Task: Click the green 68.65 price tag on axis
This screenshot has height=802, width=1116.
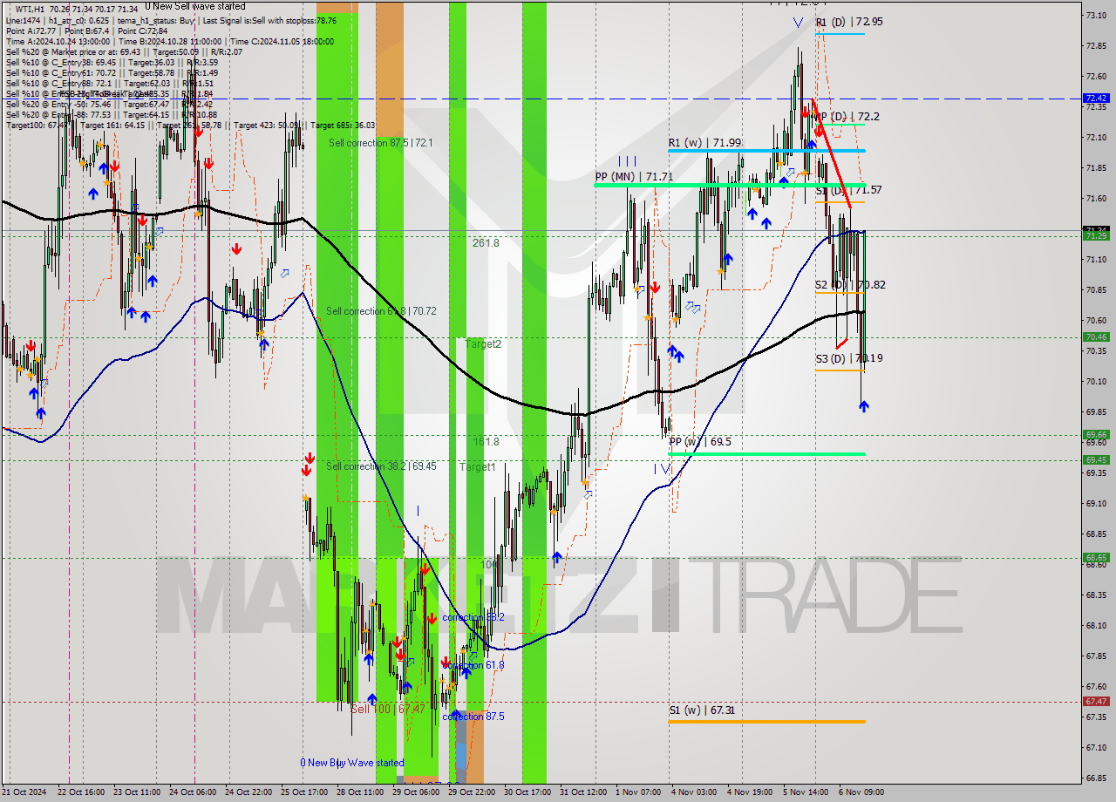Action: click(x=1097, y=558)
